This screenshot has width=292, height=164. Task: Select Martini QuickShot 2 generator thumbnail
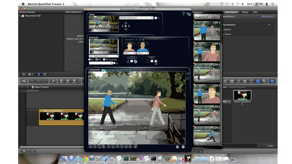click(242, 95)
